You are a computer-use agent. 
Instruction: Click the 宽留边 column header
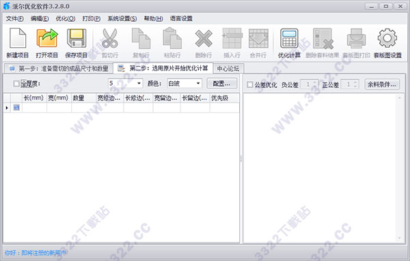[x=167, y=98]
